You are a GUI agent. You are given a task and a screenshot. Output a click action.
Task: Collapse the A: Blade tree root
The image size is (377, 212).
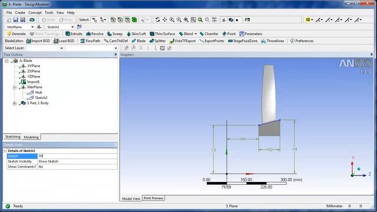tap(6, 61)
